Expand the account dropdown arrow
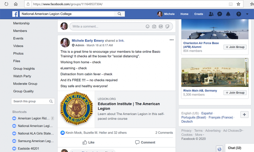The image size is (254, 152). [247, 14]
